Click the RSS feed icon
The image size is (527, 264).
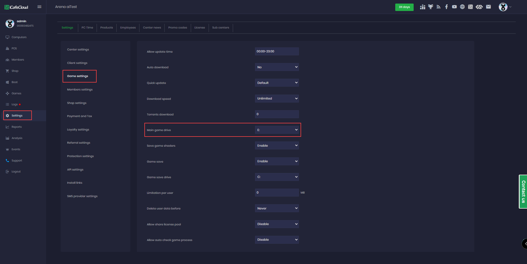[x=438, y=7]
